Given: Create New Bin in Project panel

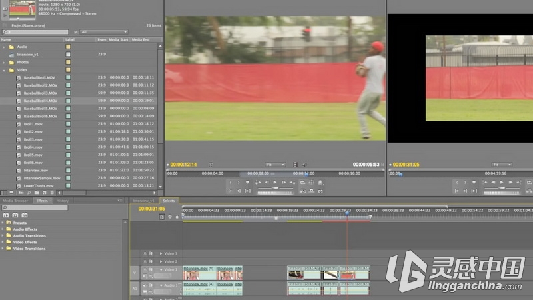Looking at the screenshot, I should (37, 193).
